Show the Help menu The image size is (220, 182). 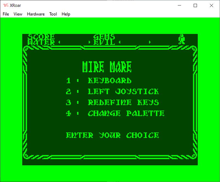[x=66, y=14]
